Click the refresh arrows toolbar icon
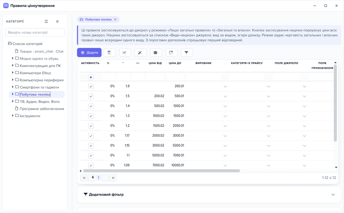Image resolution: width=344 pixels, height=213 pixels. 171,53
